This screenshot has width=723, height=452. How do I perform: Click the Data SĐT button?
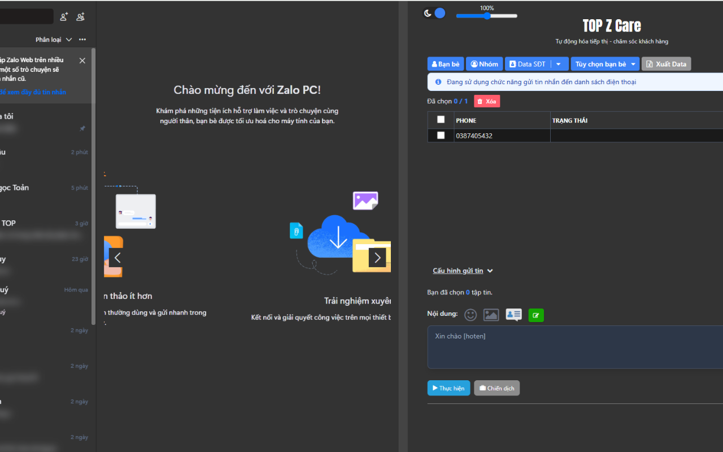pos(528,64)
